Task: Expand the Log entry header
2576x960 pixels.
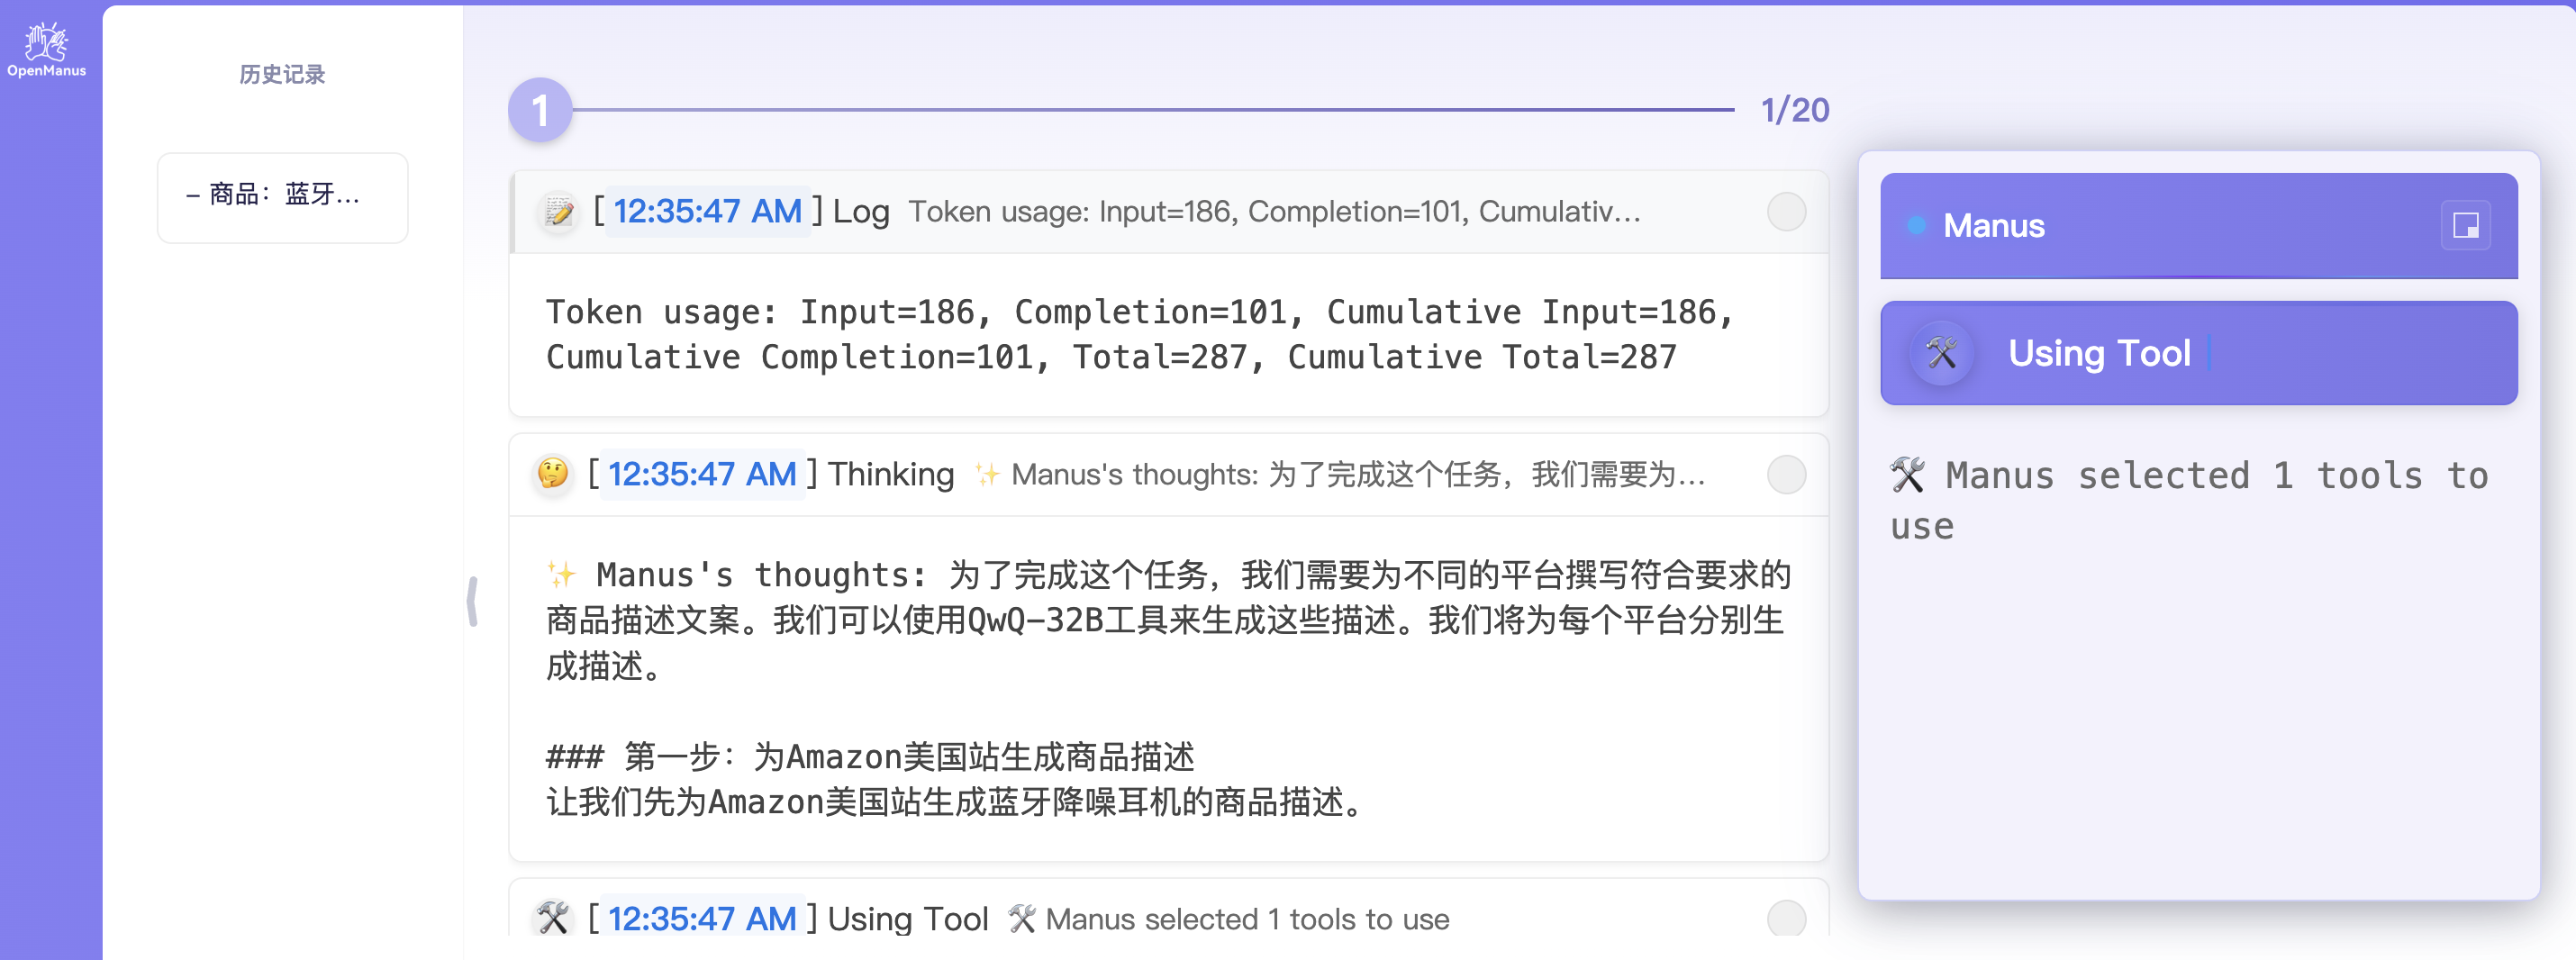Action: coord(1169,211)
